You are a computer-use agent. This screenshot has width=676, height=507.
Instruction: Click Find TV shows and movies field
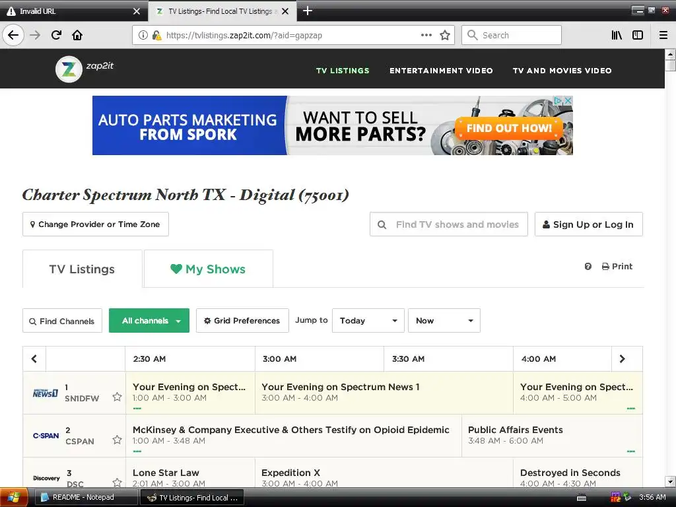(449, 224)
